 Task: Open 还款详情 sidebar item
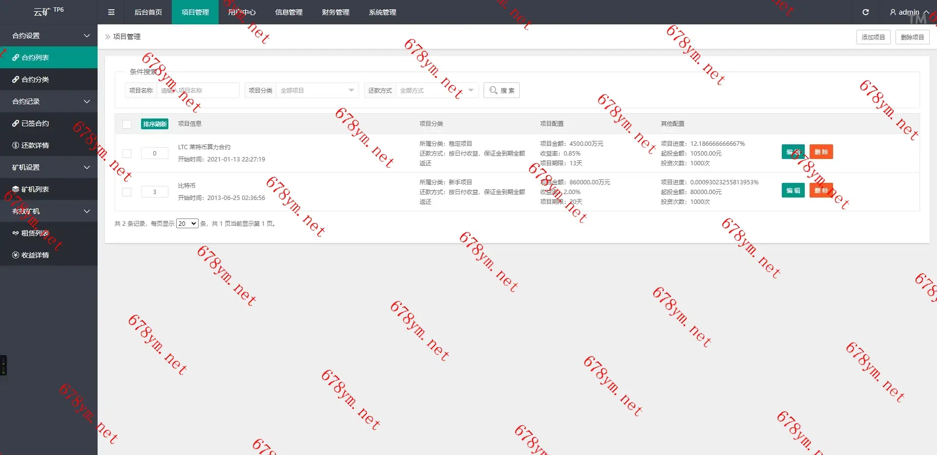click(35, 145)
